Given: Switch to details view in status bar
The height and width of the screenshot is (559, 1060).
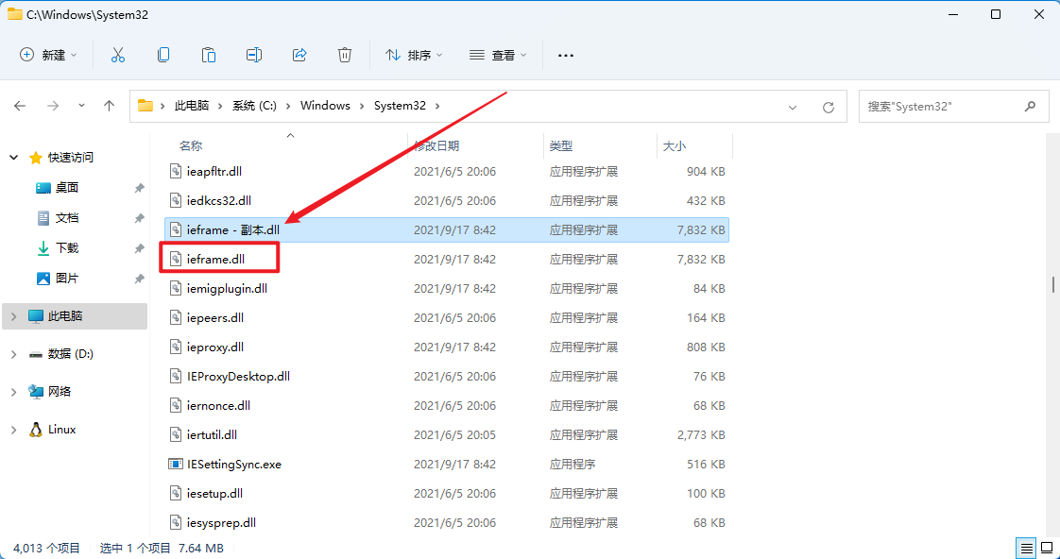Looking at the screenshot, I should pyautogui.click(x=1026, y=548).
